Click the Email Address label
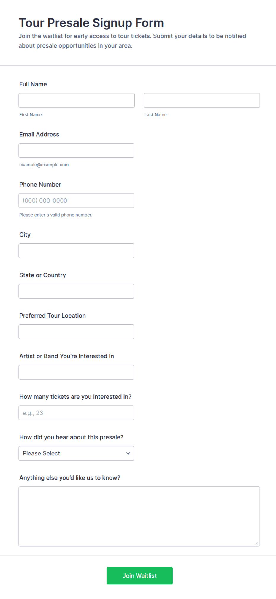The image size is (276, 599). pyautogui.click(x=39, y=135)
